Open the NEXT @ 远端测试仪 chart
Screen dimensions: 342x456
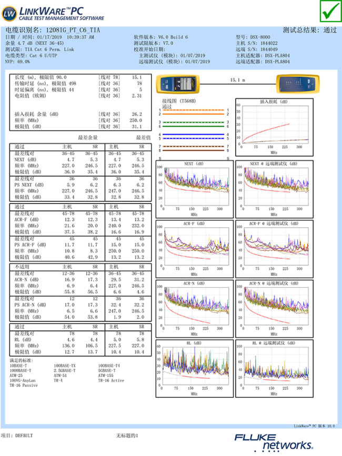click(x=274, y=187)
